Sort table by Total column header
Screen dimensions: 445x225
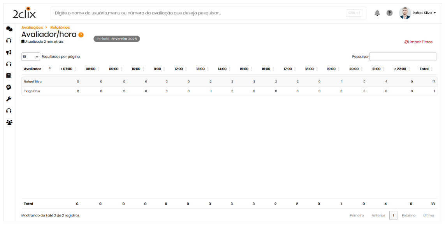coord(424,69)
